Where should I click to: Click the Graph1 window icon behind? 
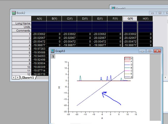[113, 8]
